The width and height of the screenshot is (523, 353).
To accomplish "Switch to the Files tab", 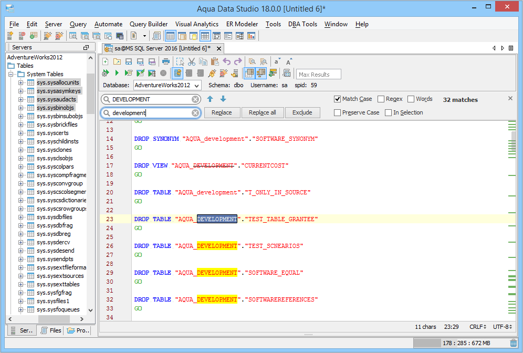I will point(50,330).
